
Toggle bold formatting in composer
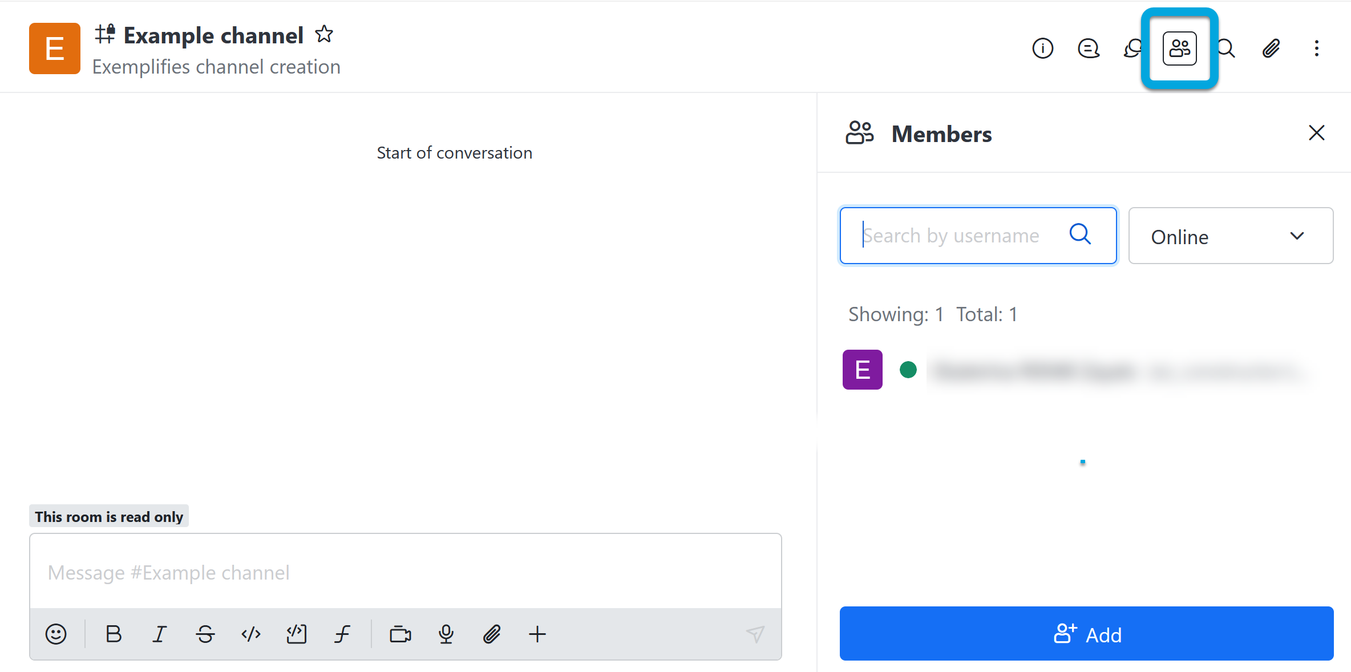(114, 634)
